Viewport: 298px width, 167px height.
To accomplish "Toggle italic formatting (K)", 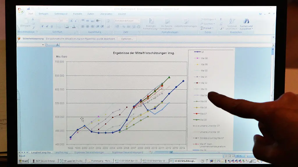I will tap(47, 26).
